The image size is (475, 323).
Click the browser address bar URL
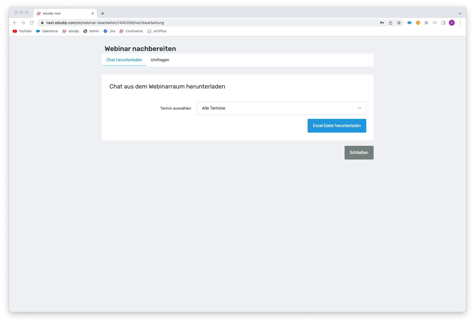(x=105, y=23)
